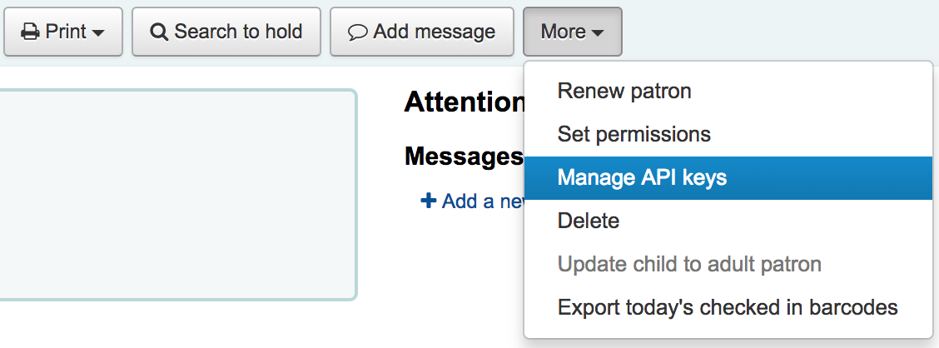
Task: Open Manage API keys option
Action: point(642,177)
